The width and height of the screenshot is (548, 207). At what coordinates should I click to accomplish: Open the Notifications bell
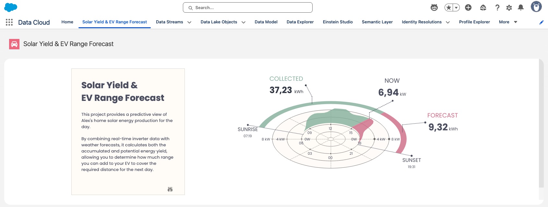(521, 7)
